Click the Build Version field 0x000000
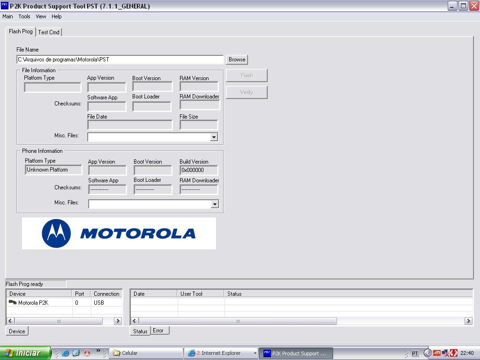 (199, 170)
